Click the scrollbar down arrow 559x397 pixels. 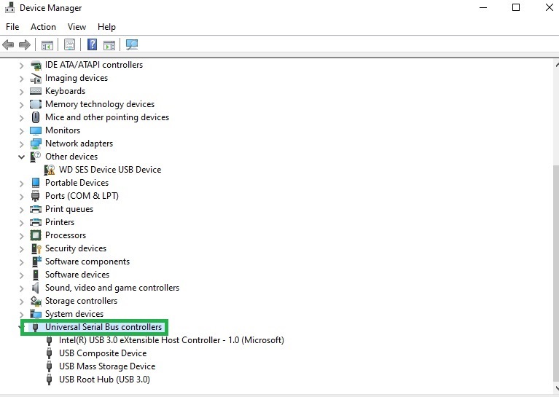click(x=557, y=388)
